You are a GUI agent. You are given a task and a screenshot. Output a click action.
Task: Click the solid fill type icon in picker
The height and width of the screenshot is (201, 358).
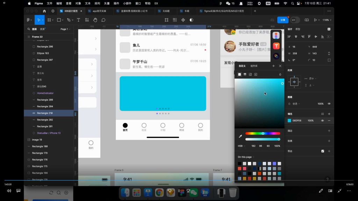[239, 74]
